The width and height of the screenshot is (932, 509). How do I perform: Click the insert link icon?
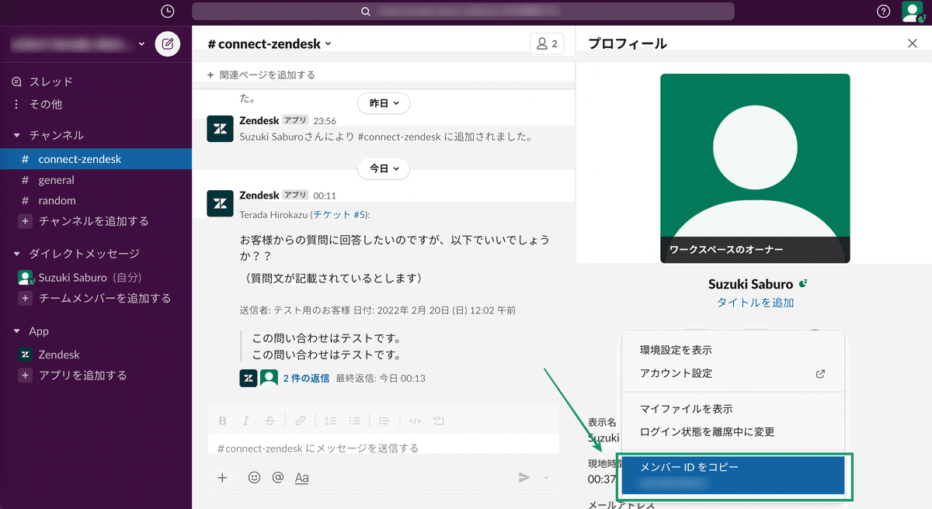(x=300, y=421)
